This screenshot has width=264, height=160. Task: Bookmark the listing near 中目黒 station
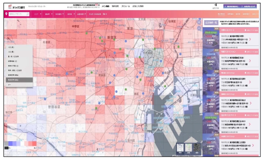251,136
